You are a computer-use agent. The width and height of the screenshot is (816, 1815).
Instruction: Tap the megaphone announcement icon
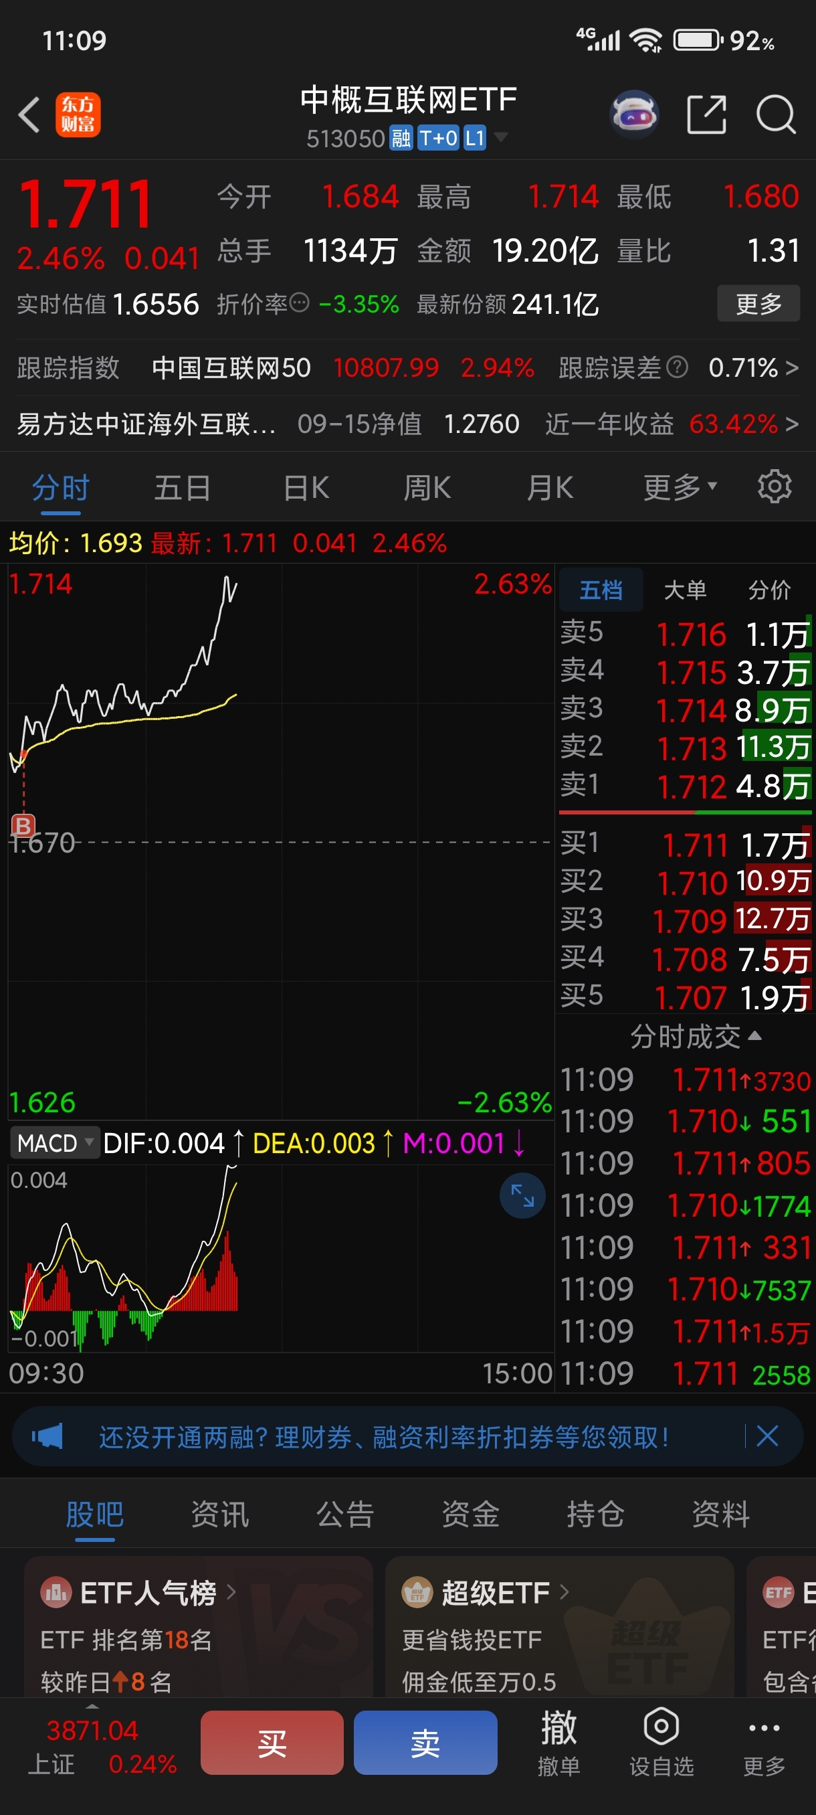pos(47,1436)
